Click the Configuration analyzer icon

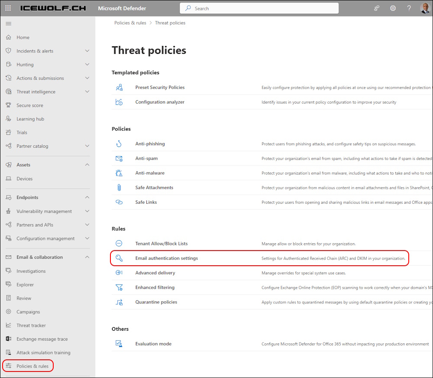tap(119, 102)
